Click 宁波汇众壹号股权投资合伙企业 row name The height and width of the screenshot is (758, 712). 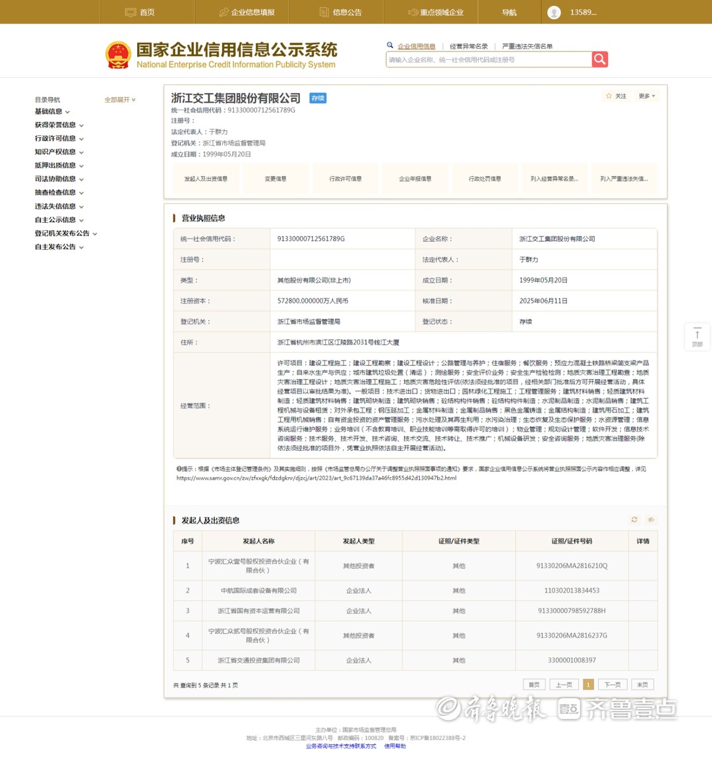258,566
